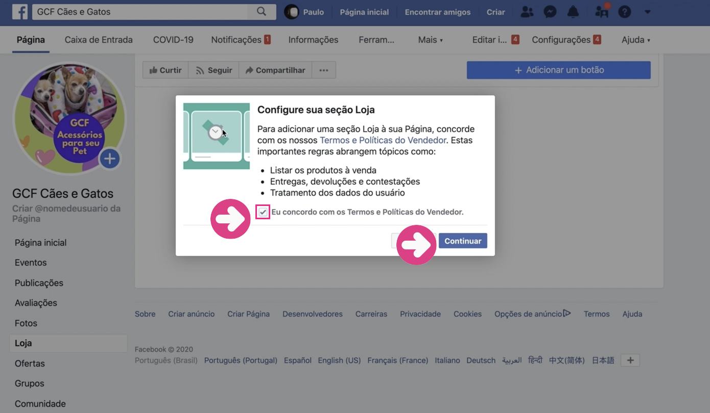
Task: Switch language to Português (Portugal)
Action: 241,360
